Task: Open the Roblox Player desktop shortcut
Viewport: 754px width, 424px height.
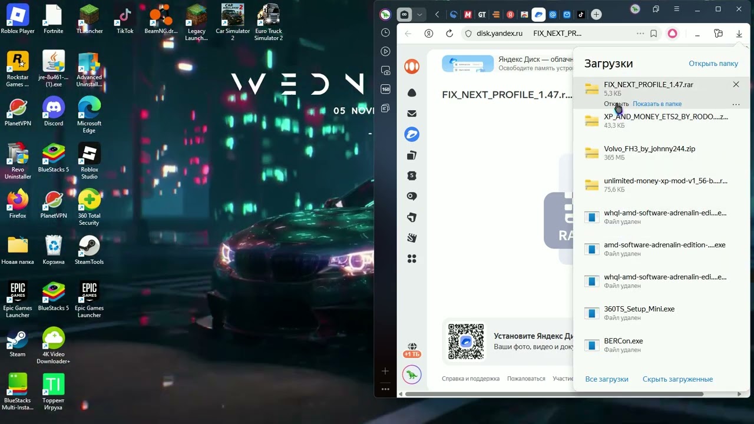Action: tap(18, 19)
